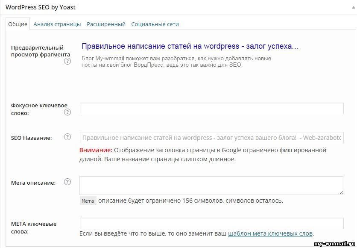Open шаблон мета ключевых слов link
Screen dimensions: 357x248
(x=270, y=233)
